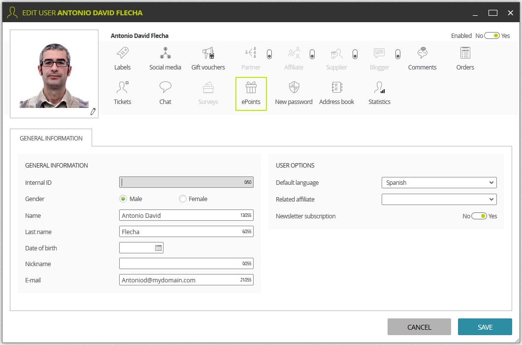The image size is (522, 345).
Task: Open the Address book
Action: coord(336,94)
